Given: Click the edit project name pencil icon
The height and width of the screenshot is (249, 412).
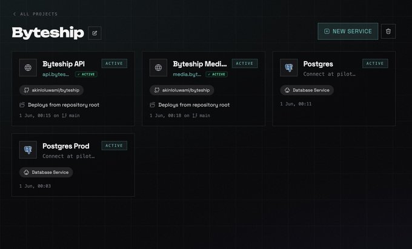Looking at the screenshot, I should (x=95, y=33).
